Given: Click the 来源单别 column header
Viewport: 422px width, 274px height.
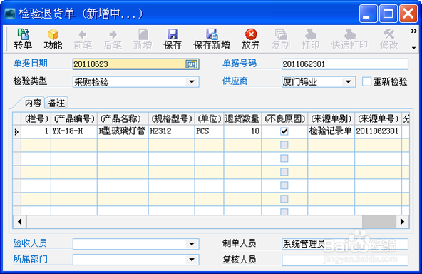Looking at the screenshot, I should point(331,118).
